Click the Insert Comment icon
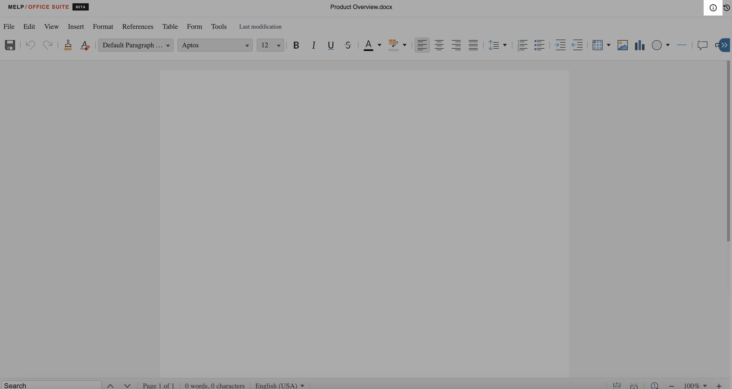 click(702, 45)
